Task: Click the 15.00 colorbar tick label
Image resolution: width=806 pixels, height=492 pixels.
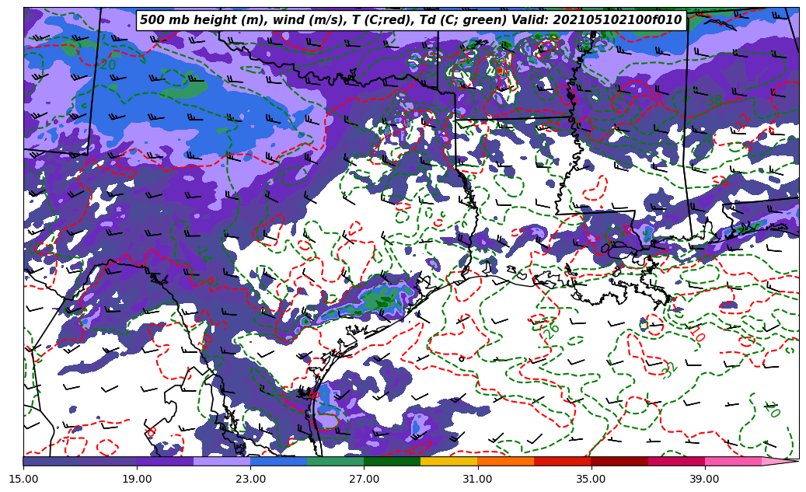Action: click(x=23, y=479)
